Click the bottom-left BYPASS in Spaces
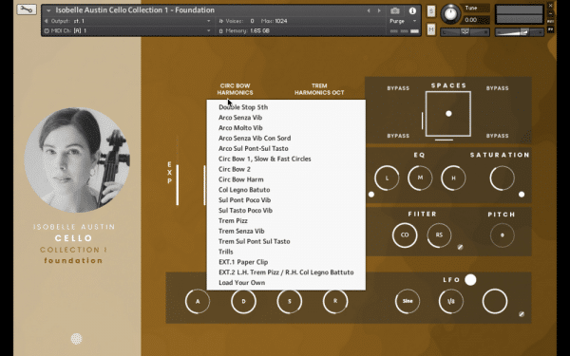Viewport: 570px width, 356px height. (398, 136)
